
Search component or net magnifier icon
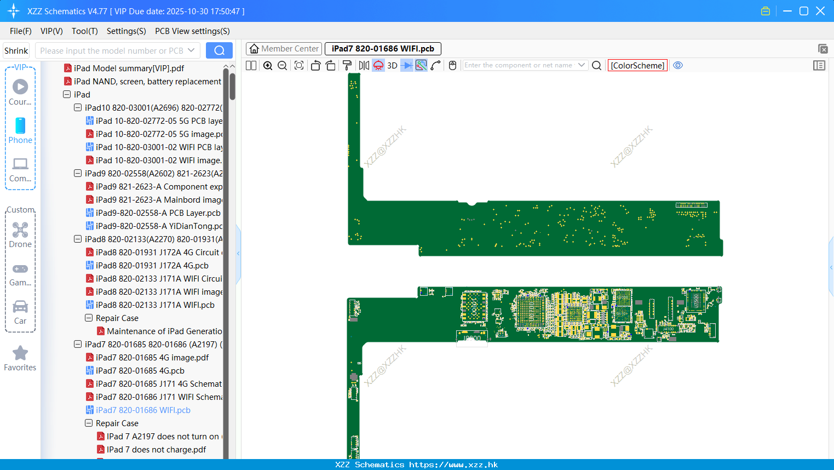(597, 65)
